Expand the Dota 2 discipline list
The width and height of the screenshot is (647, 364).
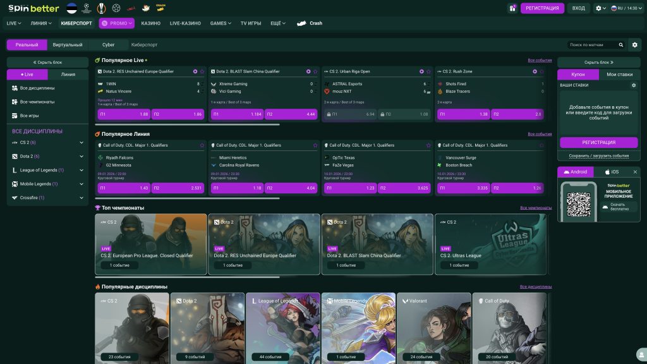click(x=82, y=156)
